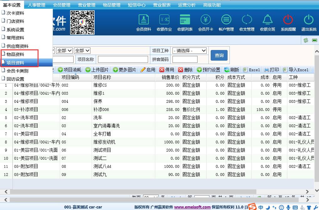Open the 收银列表 cashier list icon
319x210 pixels.
pos(185,23)
